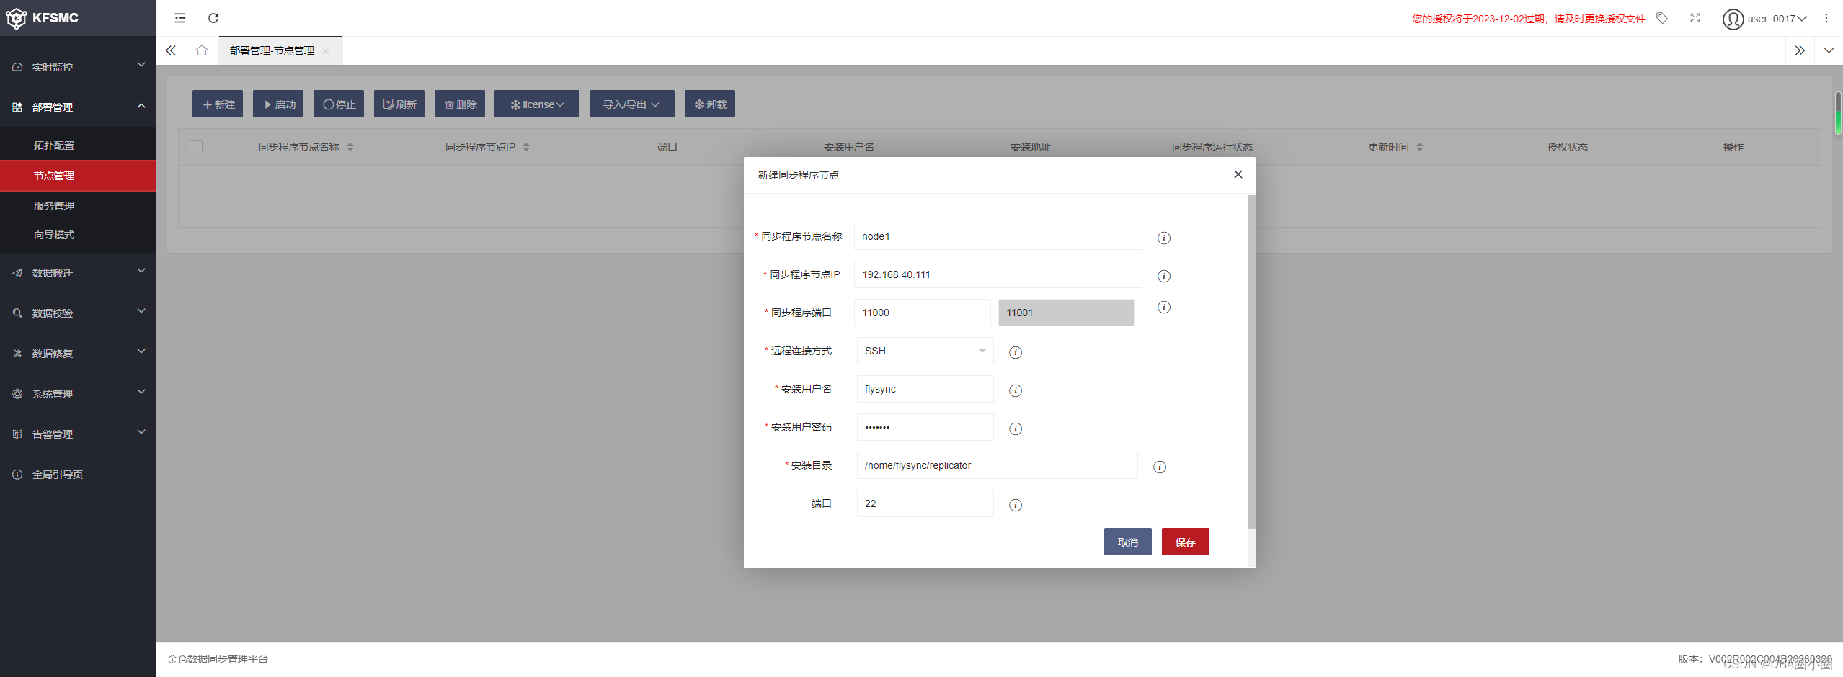Click page vertical scrollbar thumb

point(1838,113)
